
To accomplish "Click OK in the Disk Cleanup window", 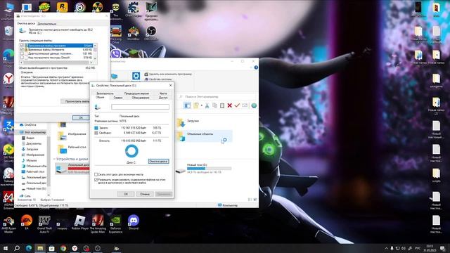I will [81, 117].
